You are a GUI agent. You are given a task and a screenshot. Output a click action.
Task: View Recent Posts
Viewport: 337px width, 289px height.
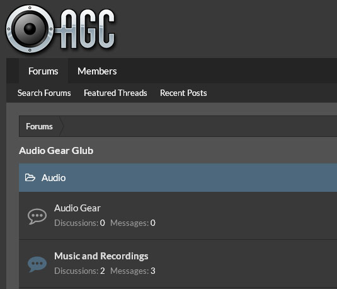tap(183, 93)
